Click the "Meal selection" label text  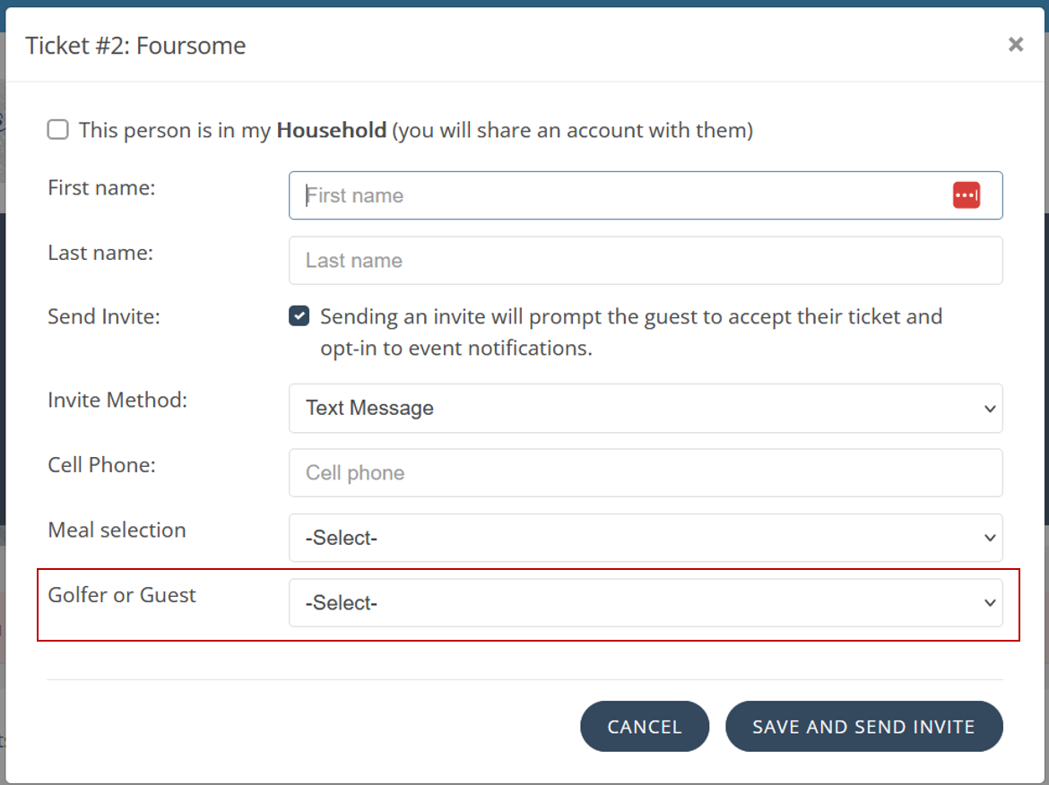(x=117, y=531)
